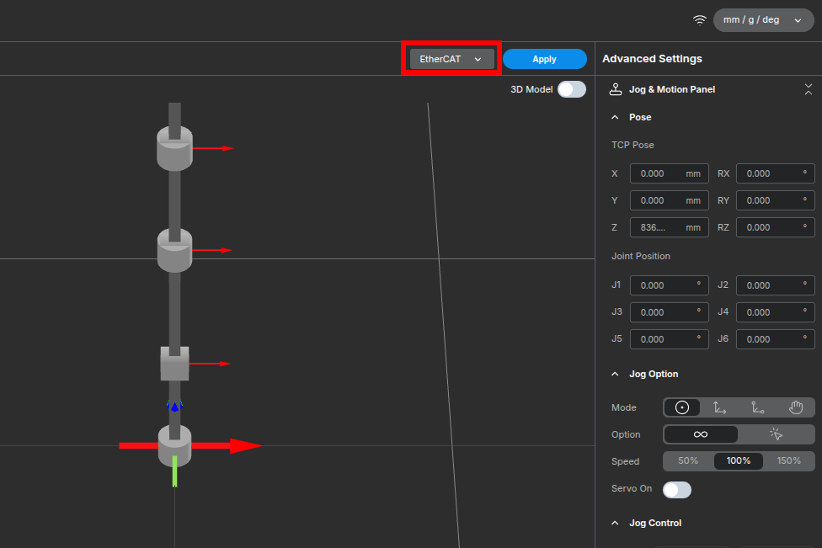
Task: Click the Apply button
Action: [x=544, y=59]
